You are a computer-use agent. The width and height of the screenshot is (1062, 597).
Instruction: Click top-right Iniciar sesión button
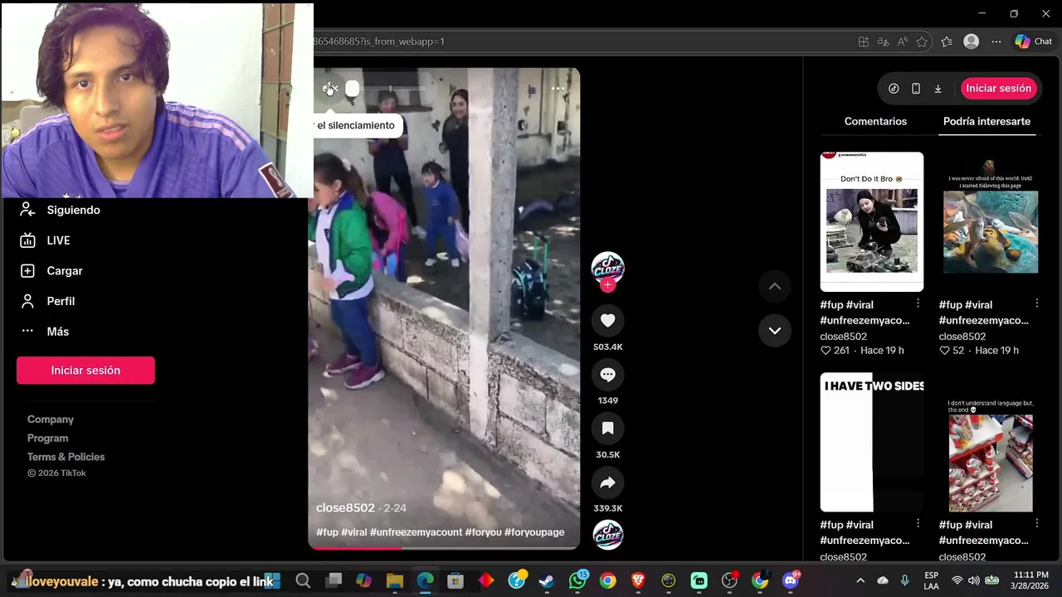pos(998,89)
